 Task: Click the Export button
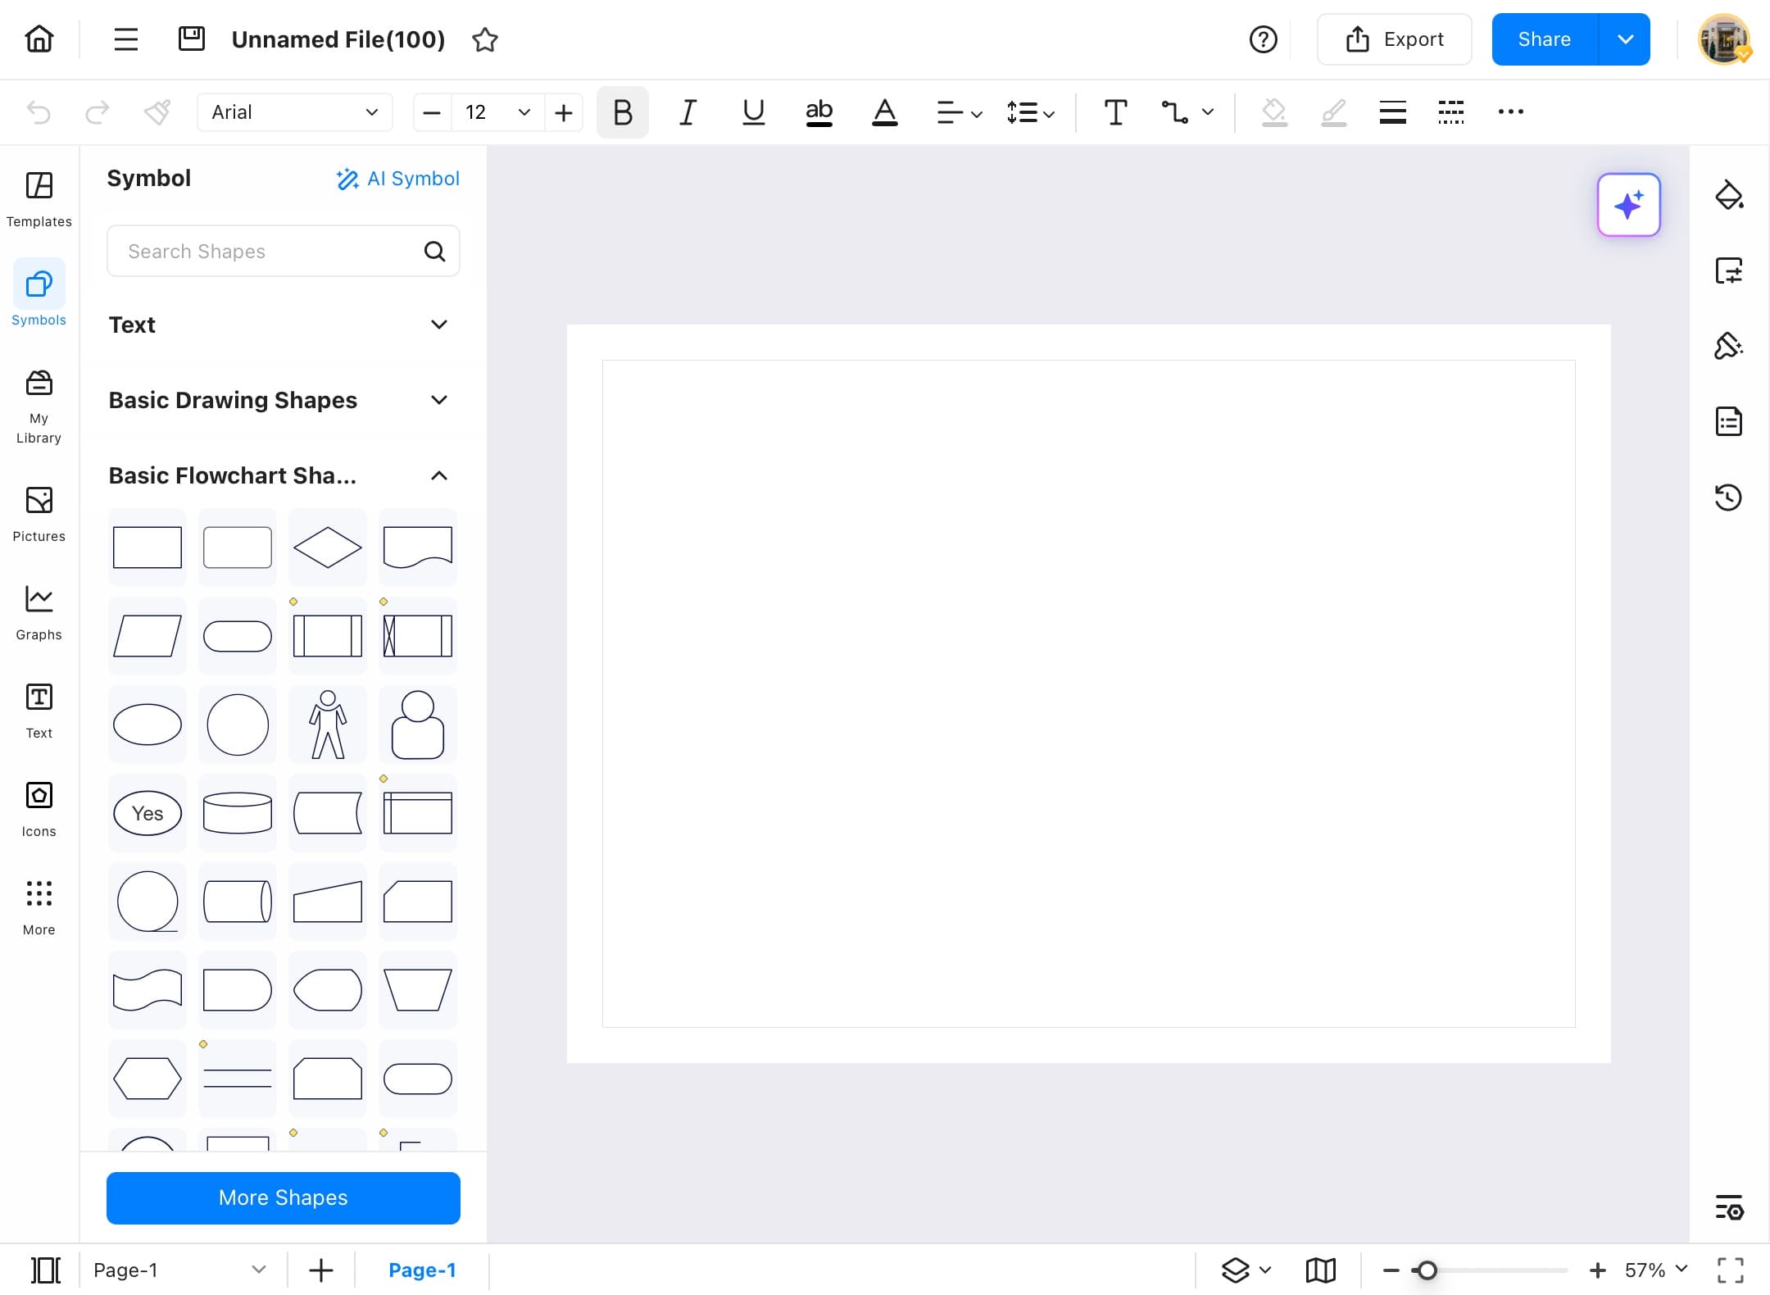[1394, 39]
